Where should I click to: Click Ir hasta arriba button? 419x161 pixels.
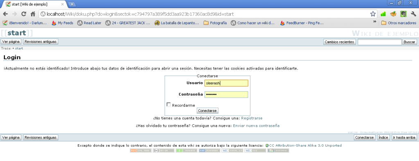[404, 138]
